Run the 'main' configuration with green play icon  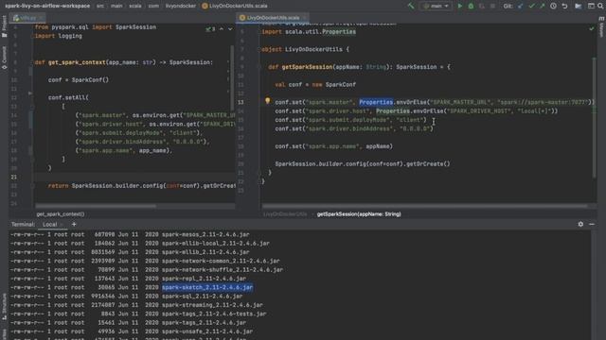point(460,6)
